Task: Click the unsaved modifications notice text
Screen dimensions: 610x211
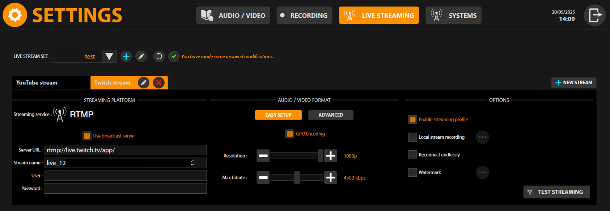Action: pyautogui.click(x=228, y=56)
